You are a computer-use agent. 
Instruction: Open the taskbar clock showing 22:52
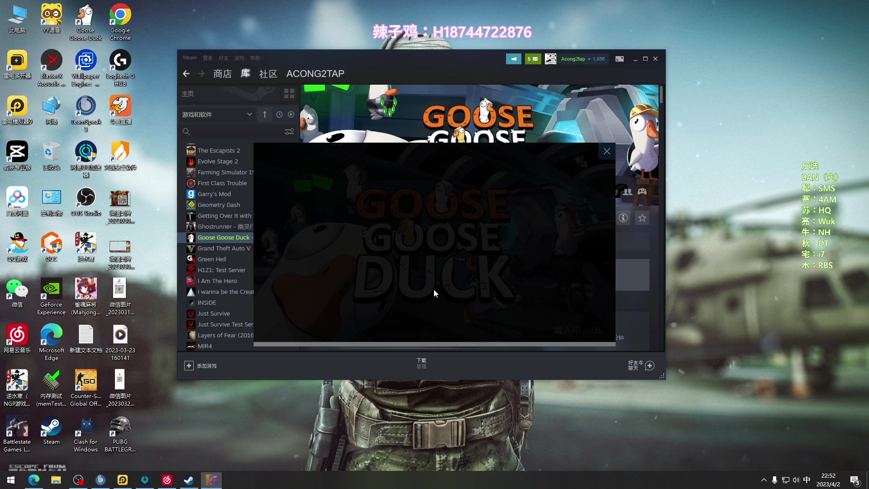pyautogui.click(x=828, y=480)
